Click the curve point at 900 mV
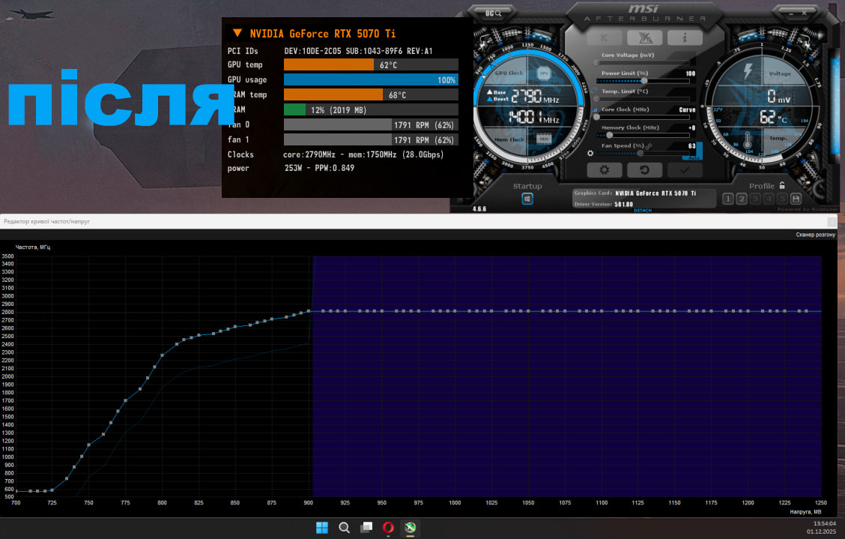Screen dimensions: 845x539 coord(309,310)
